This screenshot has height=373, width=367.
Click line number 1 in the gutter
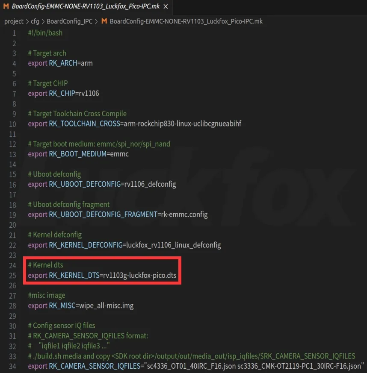point(14,33)
